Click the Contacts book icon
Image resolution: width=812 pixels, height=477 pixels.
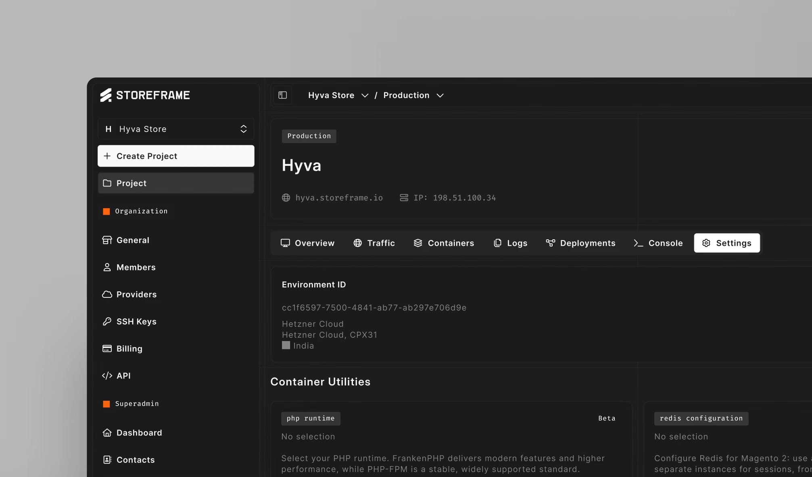tap(107, 460)
